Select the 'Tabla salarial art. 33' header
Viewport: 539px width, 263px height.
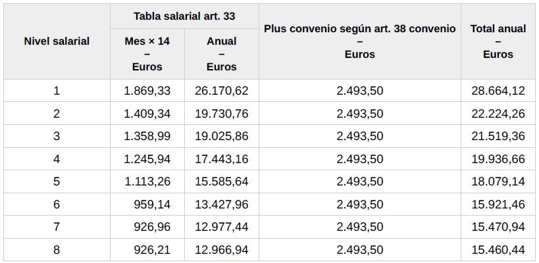[184, 16]
